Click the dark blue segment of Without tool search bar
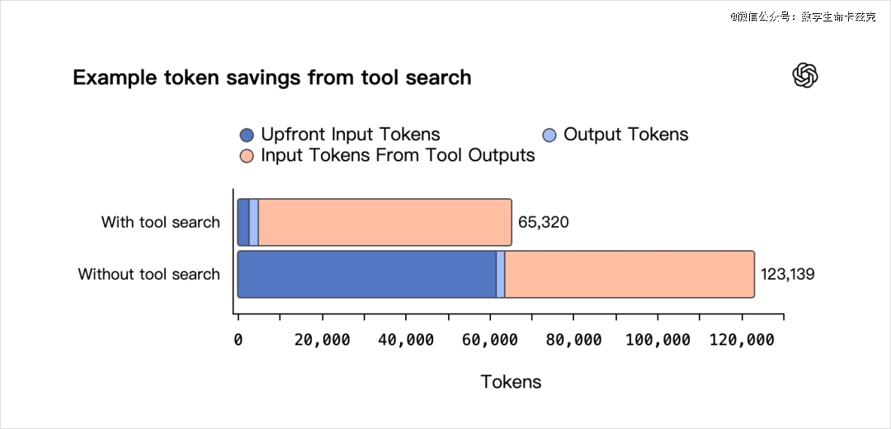 tap(366, 274)
